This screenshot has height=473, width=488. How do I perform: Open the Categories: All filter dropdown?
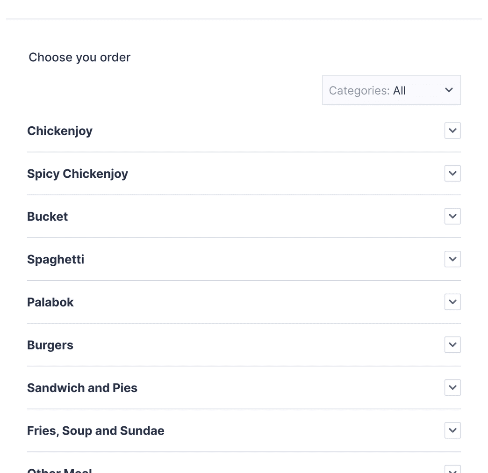[391, 90]
